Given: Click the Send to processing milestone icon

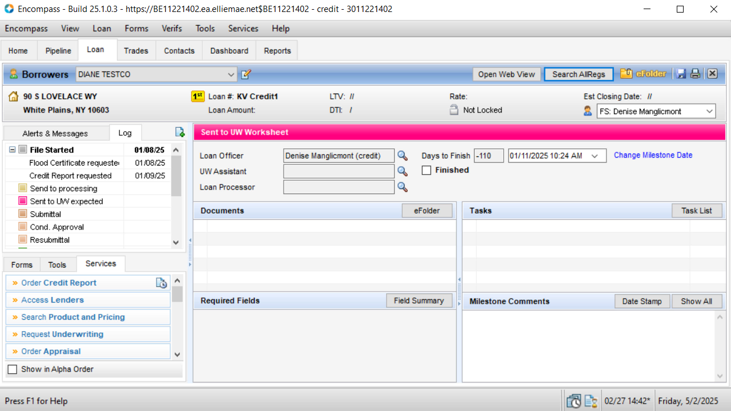Looking at the screenshot, I should (x=23, y=188).
